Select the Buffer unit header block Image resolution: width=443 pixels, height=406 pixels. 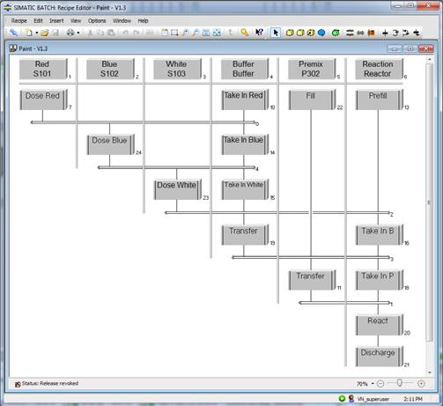tap(245, 69)
